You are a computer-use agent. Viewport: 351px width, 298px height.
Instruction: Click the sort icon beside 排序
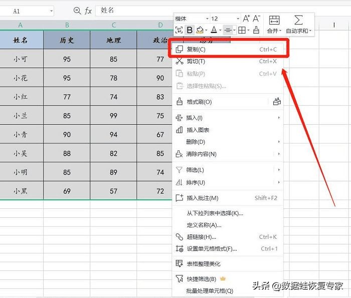coord(179,182)
